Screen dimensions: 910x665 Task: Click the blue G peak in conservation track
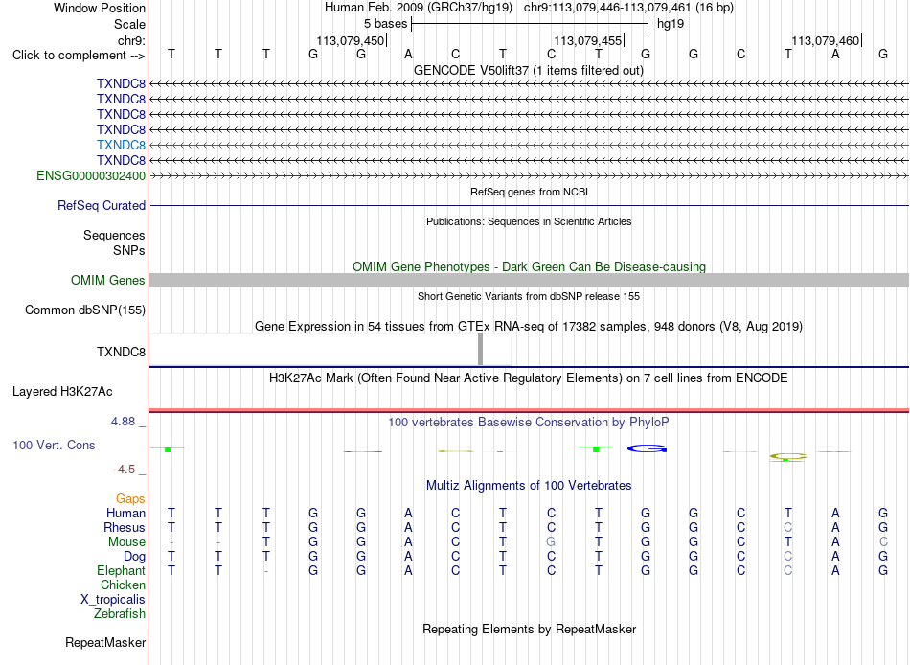647,448
